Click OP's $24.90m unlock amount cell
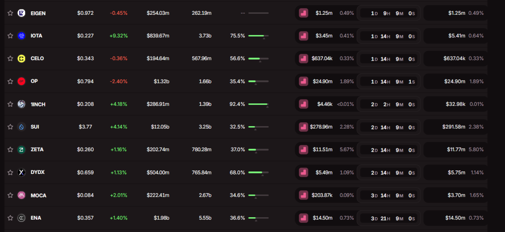The height and width of the screenshot is (232, 505). coord(323,81)
